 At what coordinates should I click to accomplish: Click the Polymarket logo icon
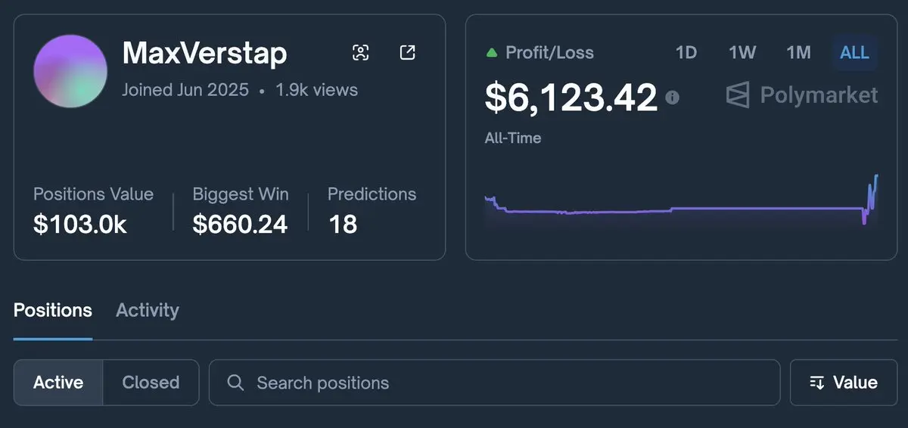point(738,95)
